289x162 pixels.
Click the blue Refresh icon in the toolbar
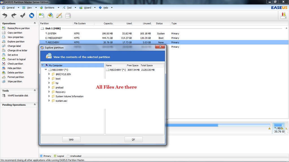point(32,16)
